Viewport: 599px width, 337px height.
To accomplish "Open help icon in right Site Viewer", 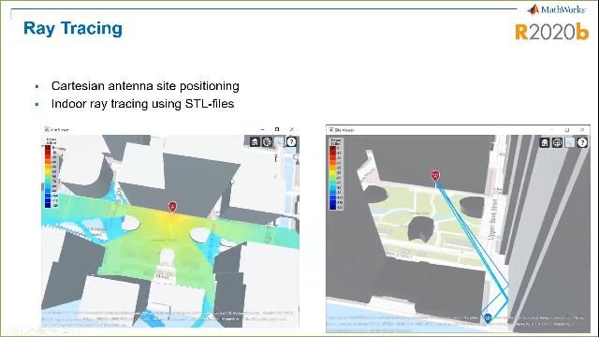I will (x=582, y=142).
